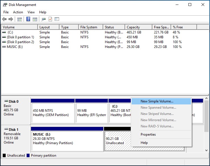This screenshot has width=210, height=166.
Task: Sort by the File System column header
Action: click(x=91, y=27)
